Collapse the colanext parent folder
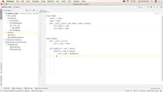The width and height of the screenshot is (163, 92). click(x=6, y=18)
